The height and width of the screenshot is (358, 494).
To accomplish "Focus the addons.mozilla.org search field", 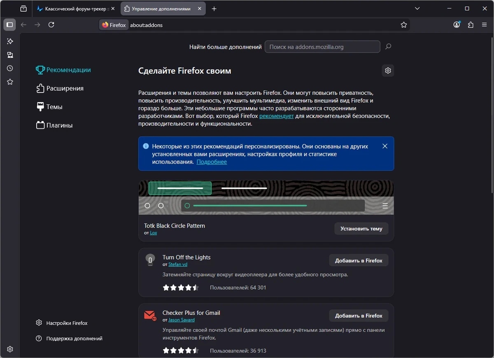I will click(x=322, y=46).
